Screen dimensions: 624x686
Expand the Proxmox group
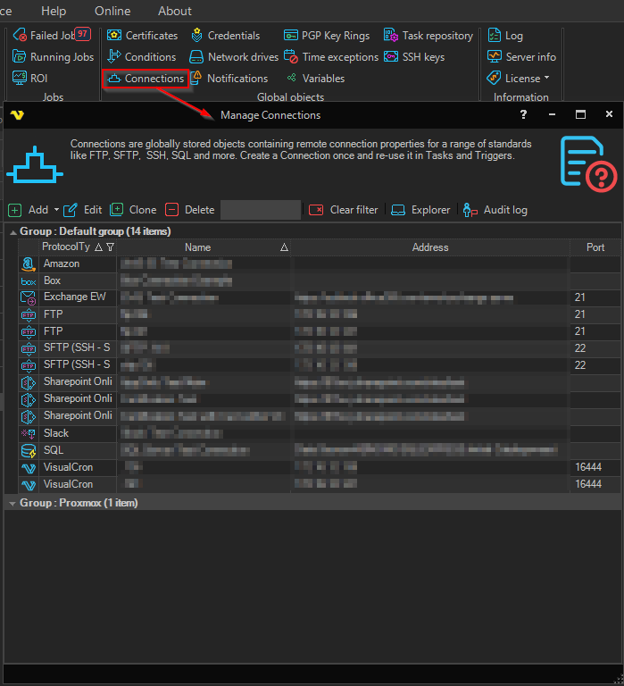(x=12, y=504)
